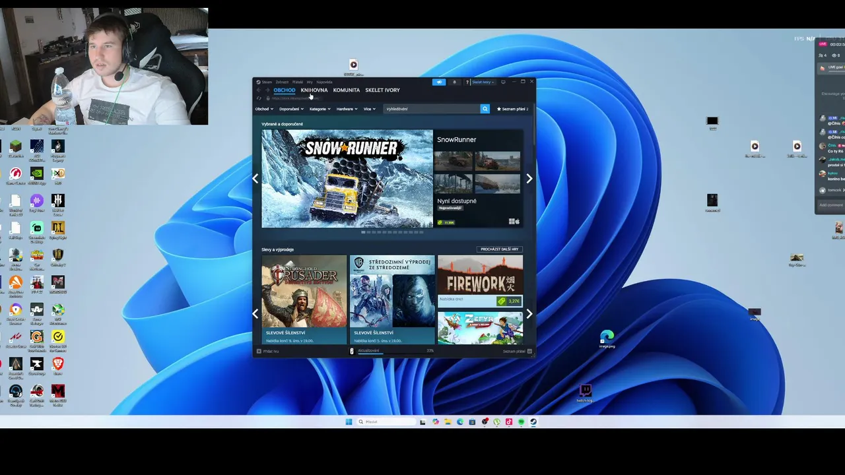Advance sales cards with right arrow
Screen dimensions: 845x475
click(x=529, y=313)
